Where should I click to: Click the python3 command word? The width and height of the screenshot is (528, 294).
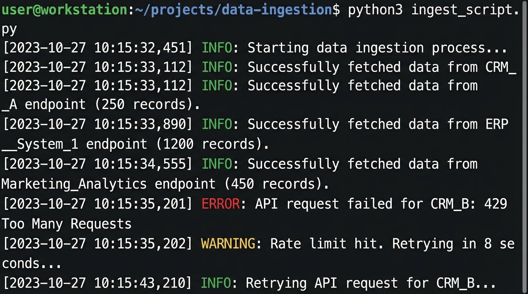click(x=375, y=10)
